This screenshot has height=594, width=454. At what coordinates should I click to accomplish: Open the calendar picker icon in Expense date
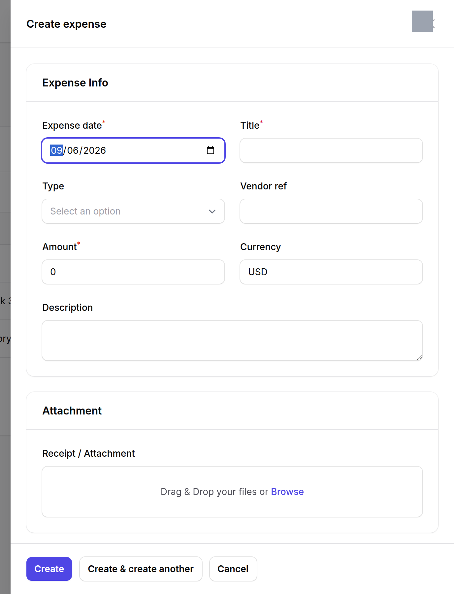(x=211, y=150)
